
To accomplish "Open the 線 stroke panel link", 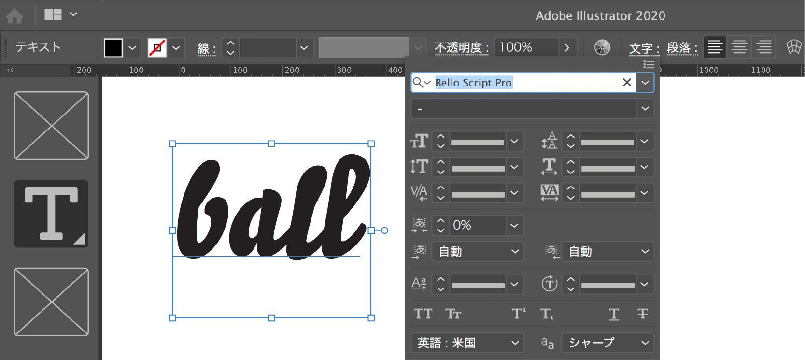I will [x=207, y=48].
